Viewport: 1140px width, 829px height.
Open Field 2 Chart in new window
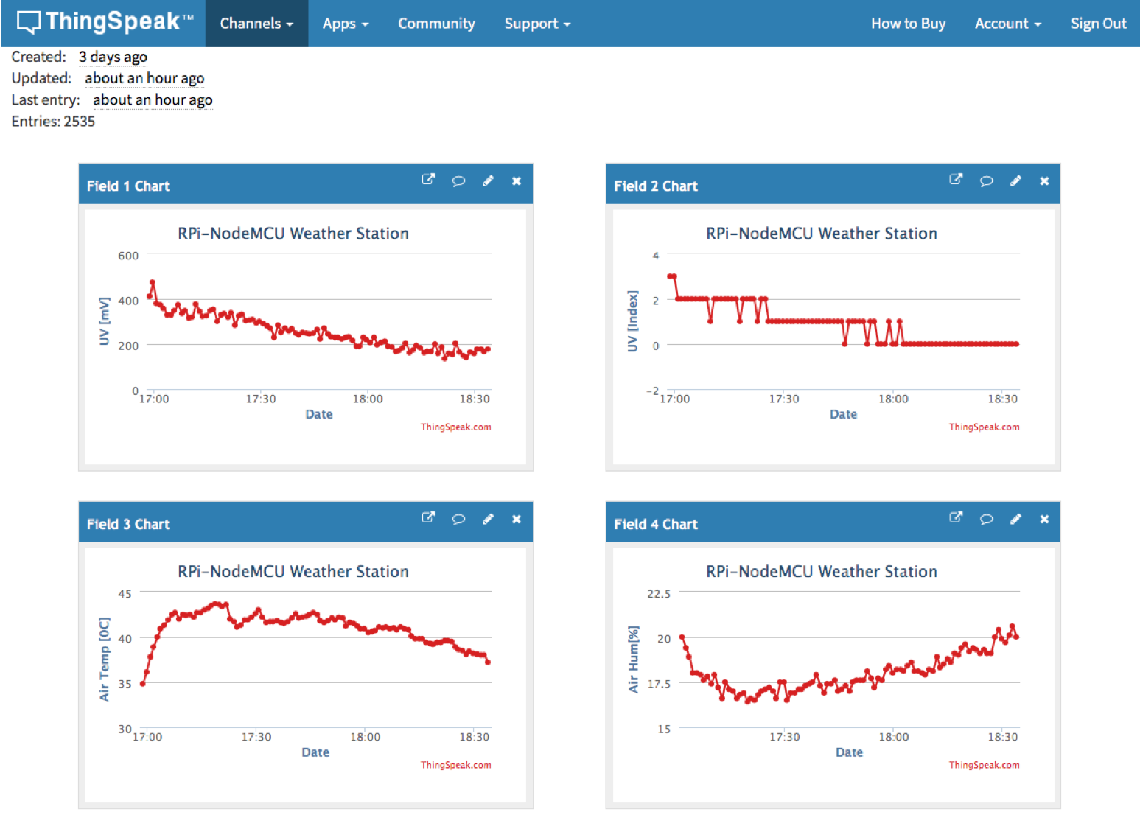click(956, 180)
